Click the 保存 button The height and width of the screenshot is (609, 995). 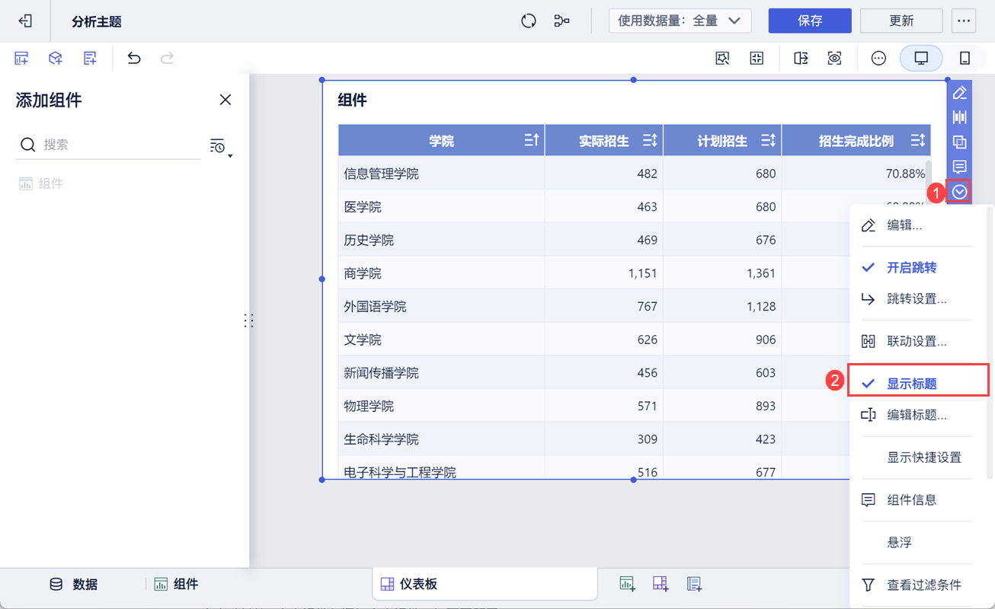(810, 21)
